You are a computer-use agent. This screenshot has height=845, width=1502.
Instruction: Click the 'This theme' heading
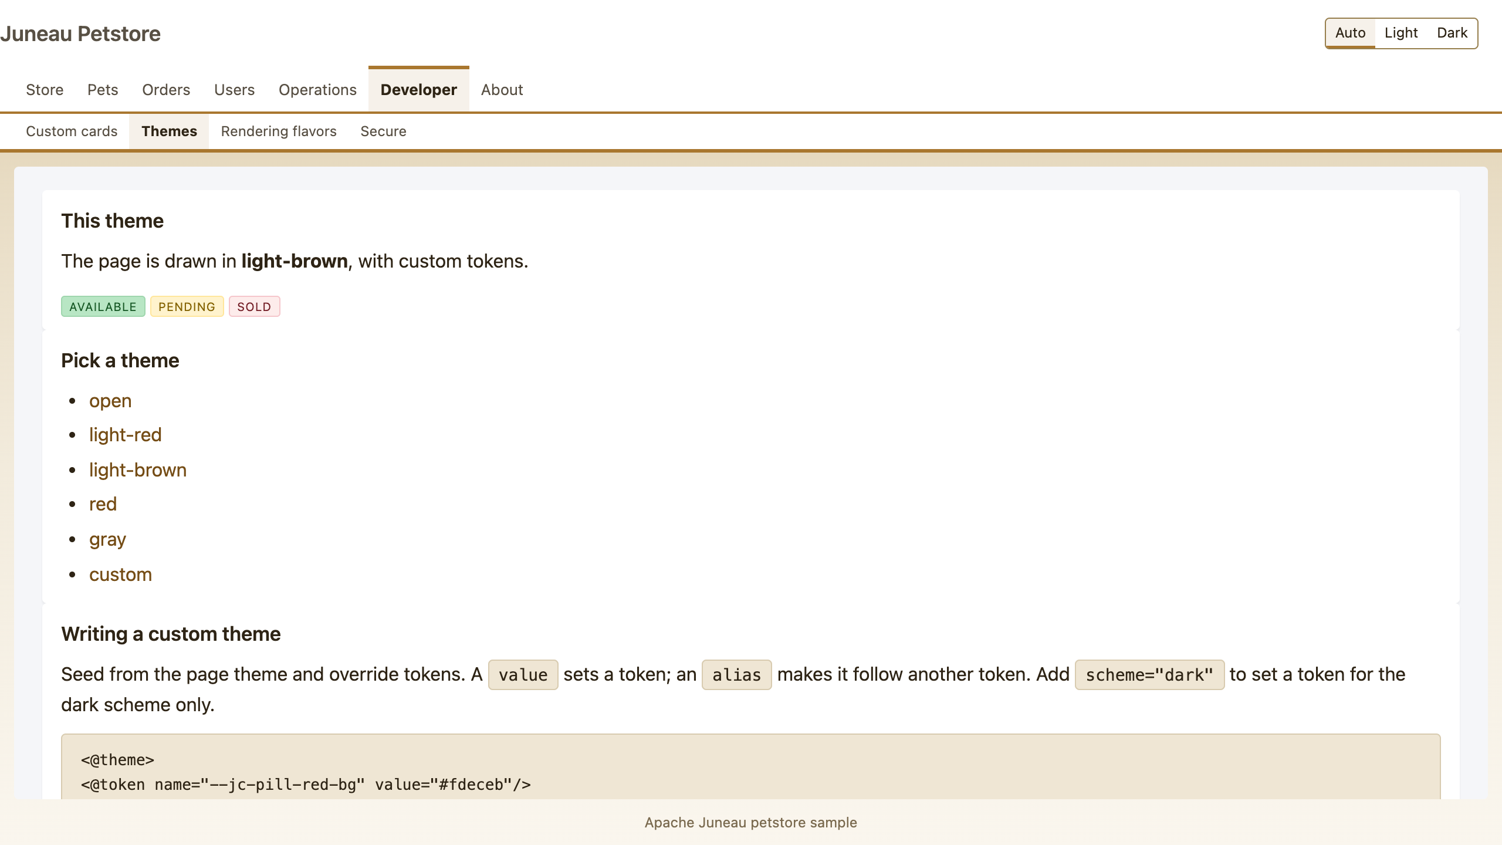click(x=113, y=221)
